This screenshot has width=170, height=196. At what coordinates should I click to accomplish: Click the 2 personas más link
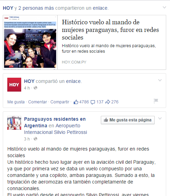click(36, 8)
